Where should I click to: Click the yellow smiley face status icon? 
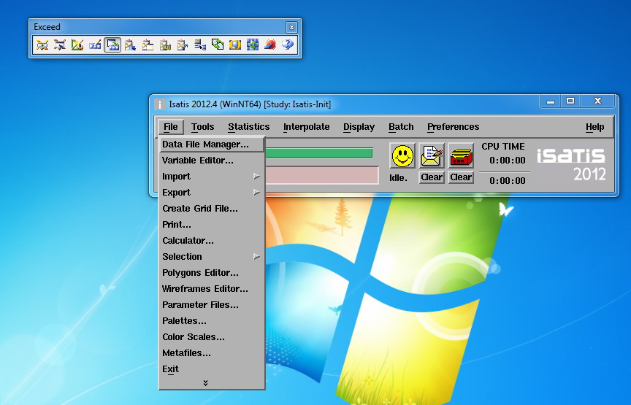point(402,156)
